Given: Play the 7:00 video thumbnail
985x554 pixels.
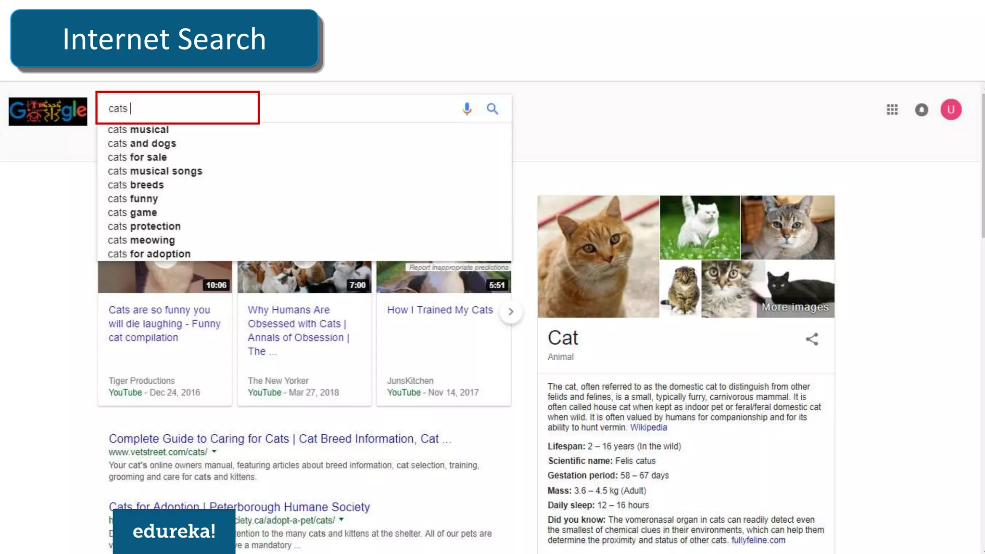Looking at the screenshot, I should pyautogui.click(x=304, y=277).
